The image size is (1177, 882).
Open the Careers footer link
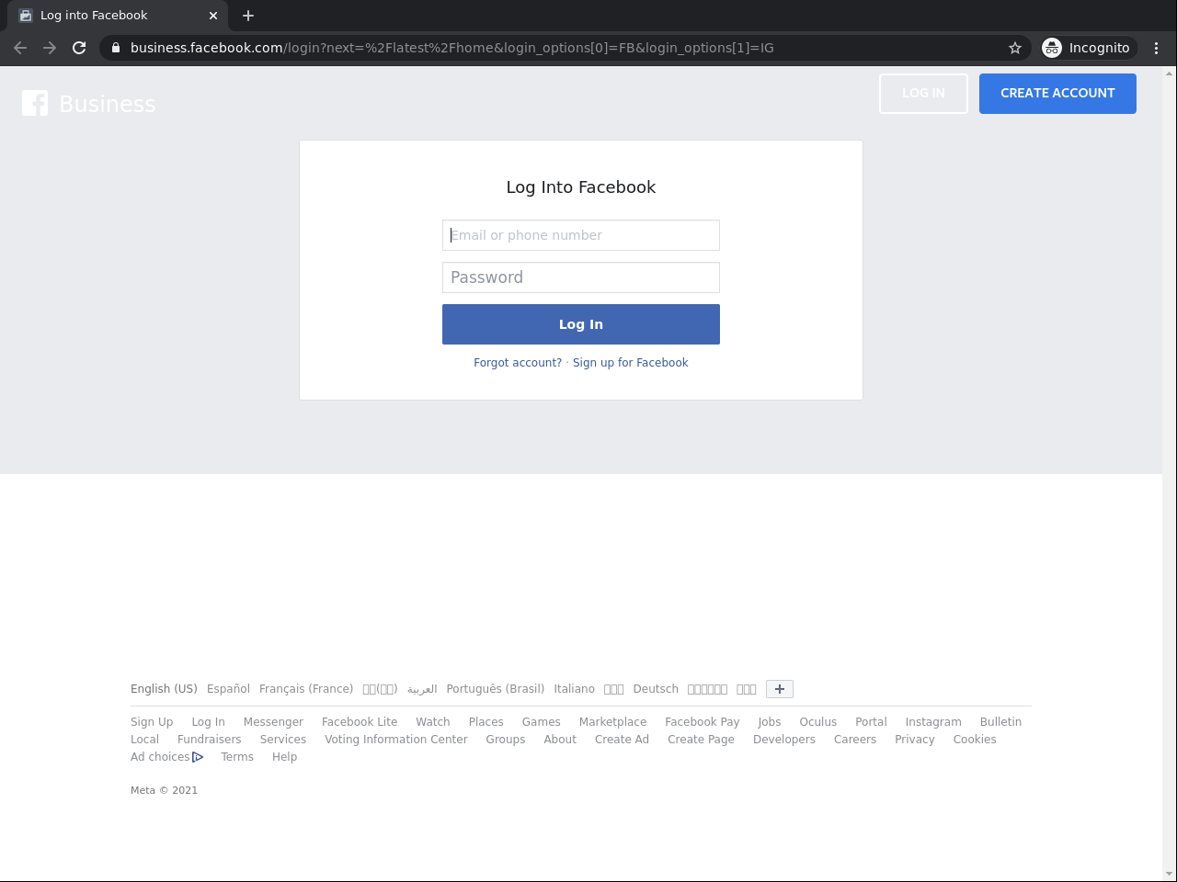[x=855, y=740]
